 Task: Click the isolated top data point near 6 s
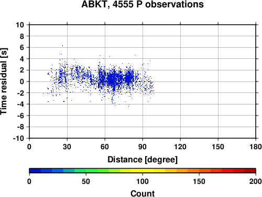tap(62, 46)
